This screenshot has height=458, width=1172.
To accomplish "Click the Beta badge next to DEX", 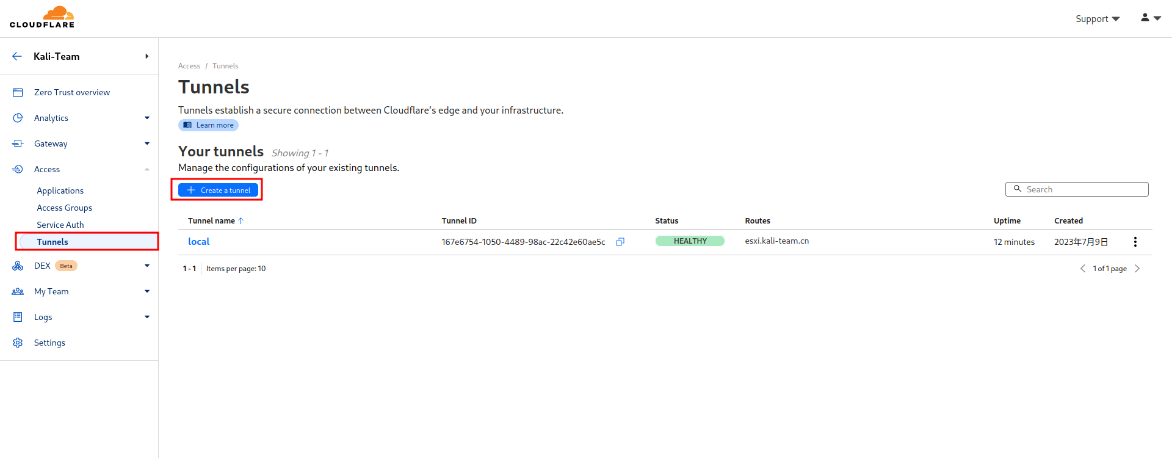I will pos(66,266).
